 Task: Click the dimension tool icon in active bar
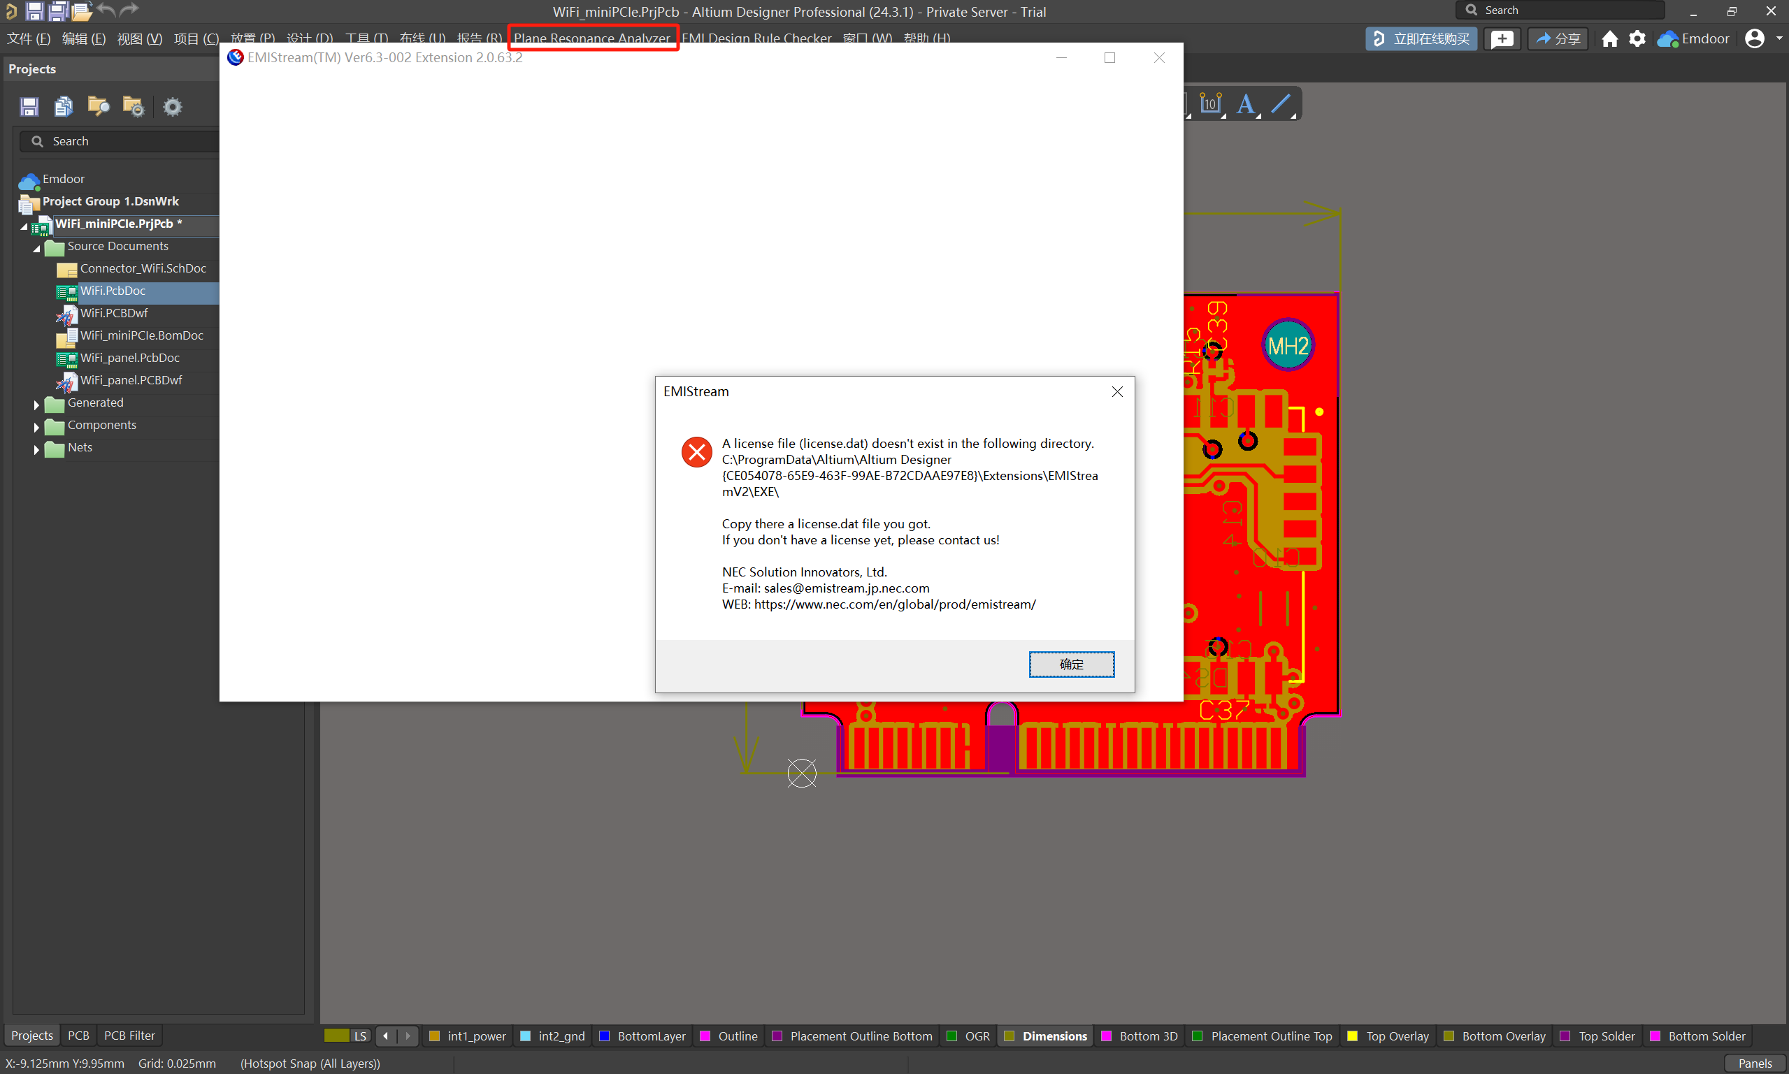[x=1211, y=104]
